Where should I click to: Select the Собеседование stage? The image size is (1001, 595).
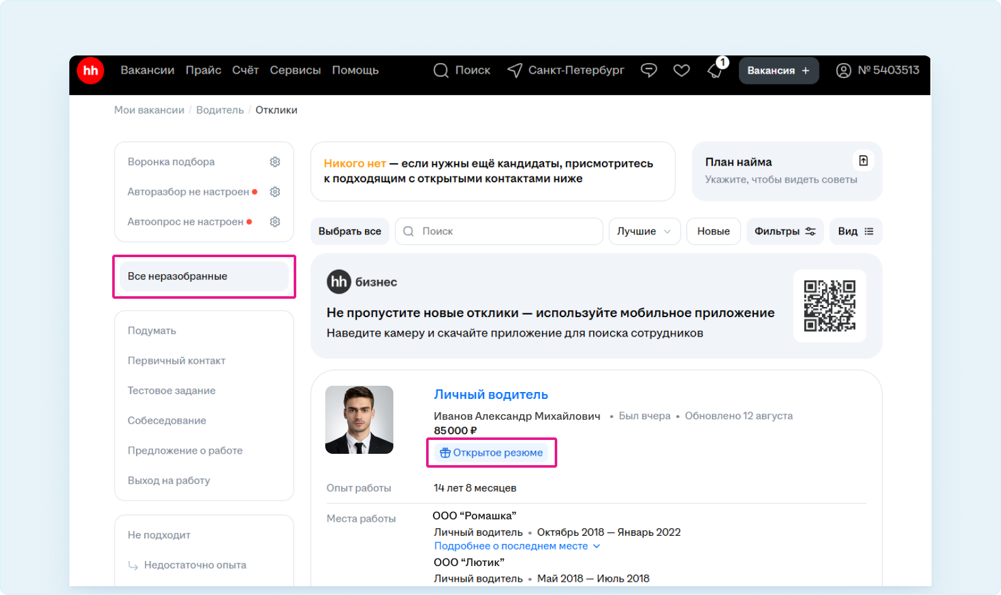(x=167, y=420)
